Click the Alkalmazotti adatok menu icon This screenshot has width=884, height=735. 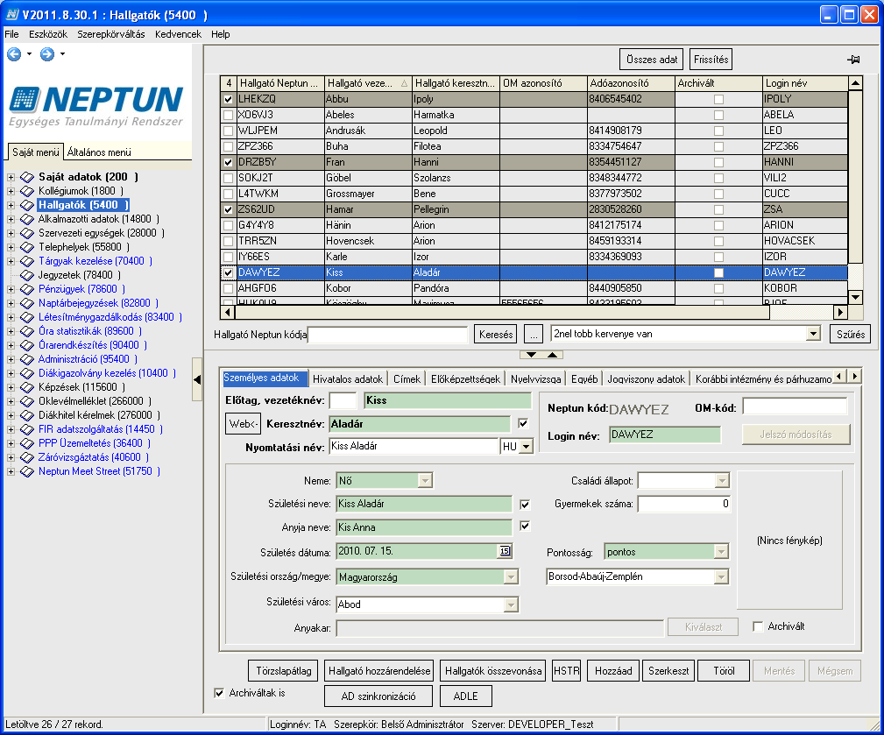27,219
